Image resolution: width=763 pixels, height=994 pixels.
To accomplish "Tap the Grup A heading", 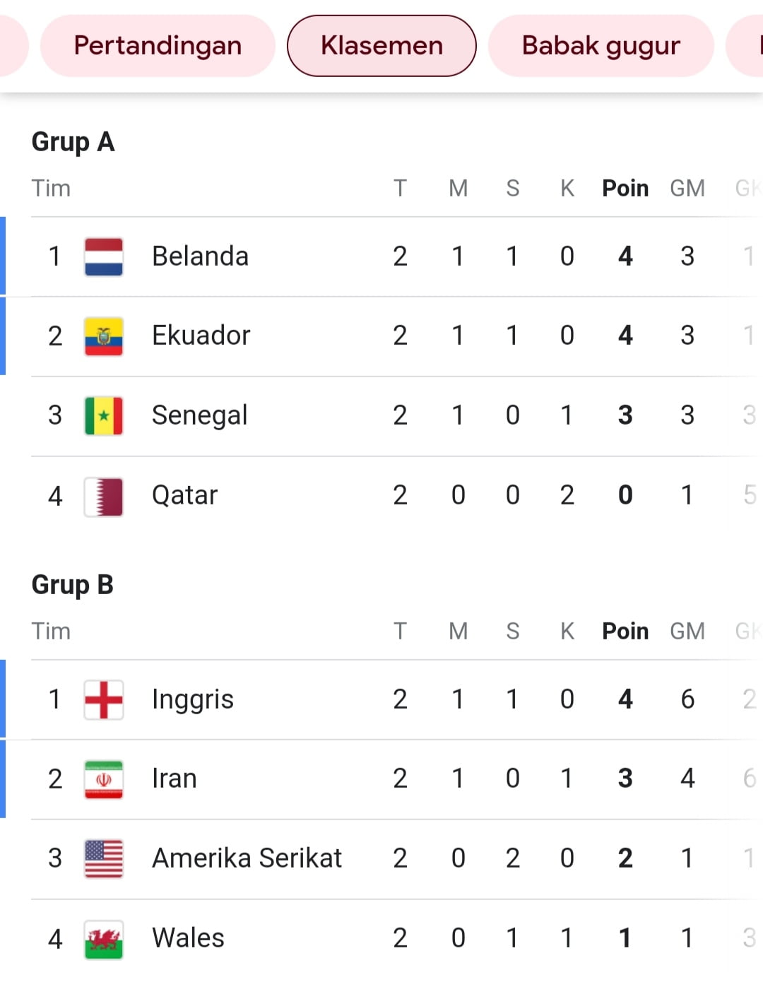I will click(x=73, y=142).
